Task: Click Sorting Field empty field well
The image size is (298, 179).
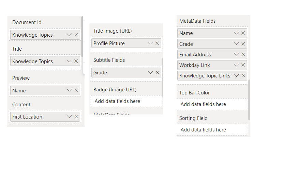Action: 212,130
